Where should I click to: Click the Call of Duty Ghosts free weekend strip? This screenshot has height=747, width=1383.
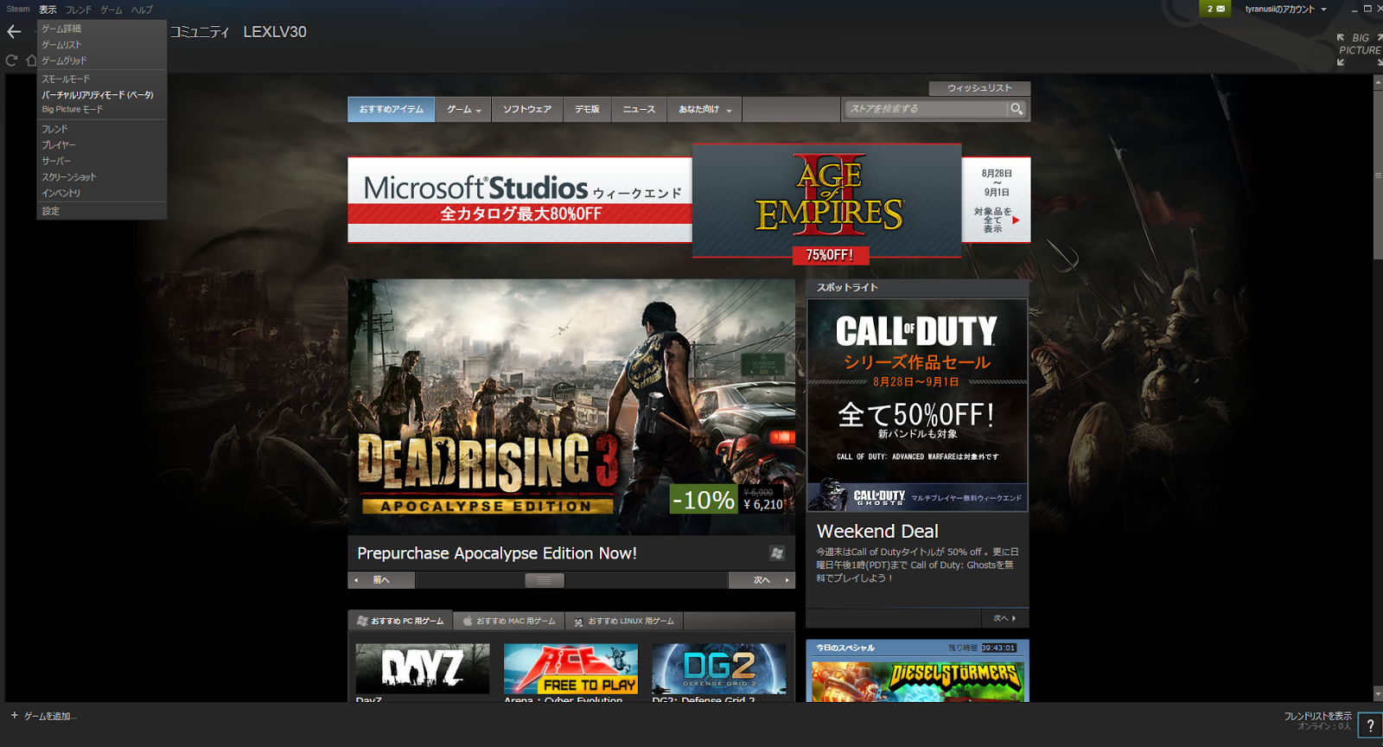click(x=917, y=497)
